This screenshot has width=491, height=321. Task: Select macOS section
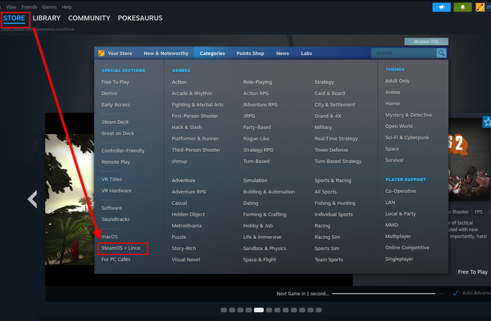110,236
